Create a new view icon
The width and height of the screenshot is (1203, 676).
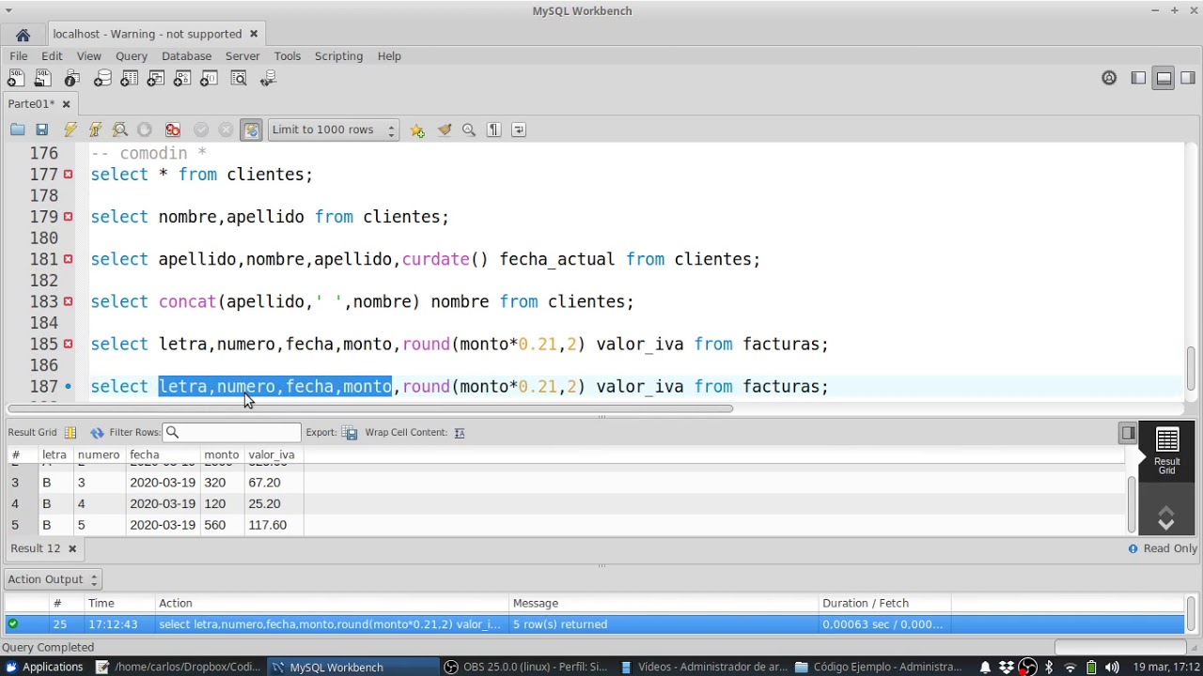156,79
